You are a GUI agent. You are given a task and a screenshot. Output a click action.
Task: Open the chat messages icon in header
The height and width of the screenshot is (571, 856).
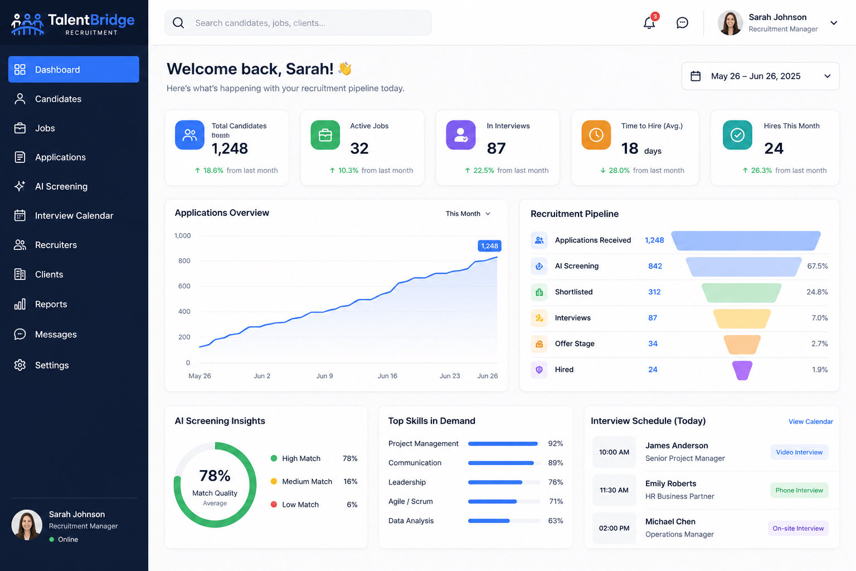682,23
